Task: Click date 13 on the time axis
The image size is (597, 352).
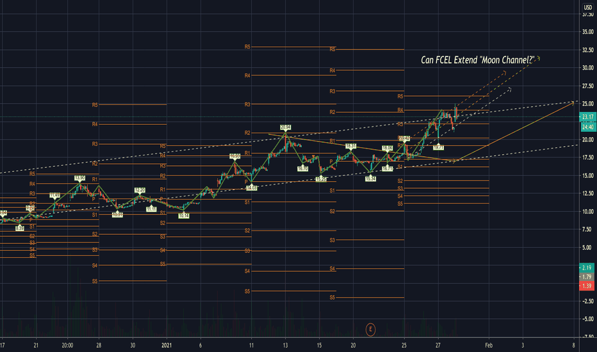Action: pyautogui.click(x=285, y=346)
